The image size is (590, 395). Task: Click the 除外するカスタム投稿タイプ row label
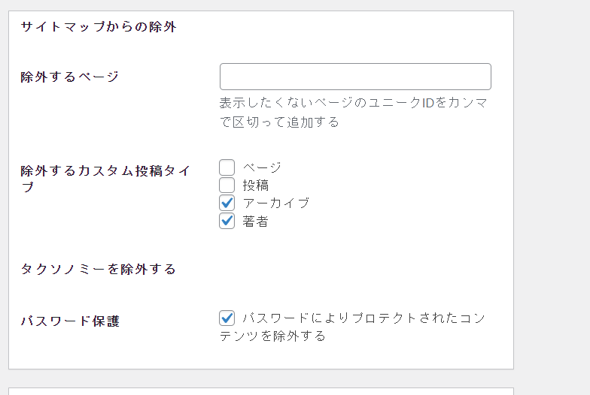click(x=105, y=179)
